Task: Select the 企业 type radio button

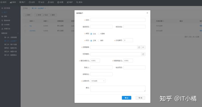Action: [x=91, y=34]
